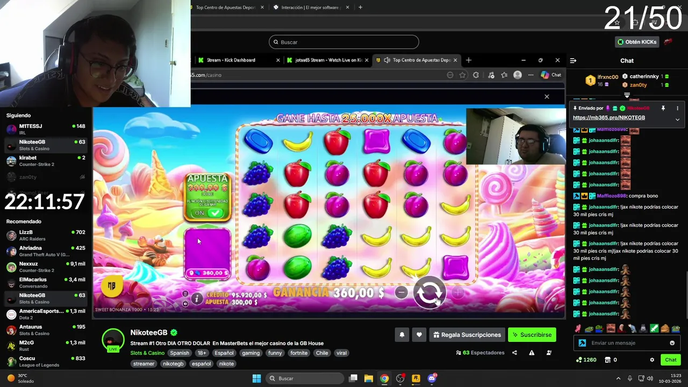688x387 pixels.
Task: Click the Spanish tag
Action: coord(180,353)
